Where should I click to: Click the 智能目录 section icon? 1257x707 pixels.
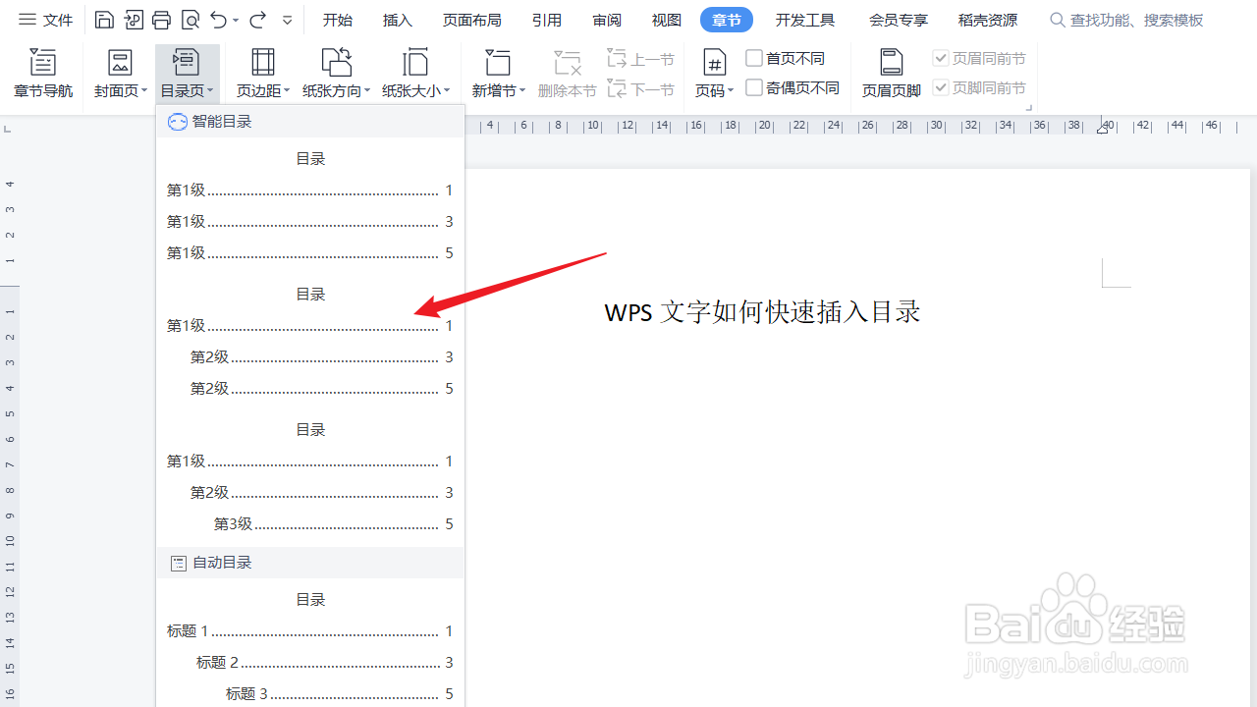(x=178, y=122)
